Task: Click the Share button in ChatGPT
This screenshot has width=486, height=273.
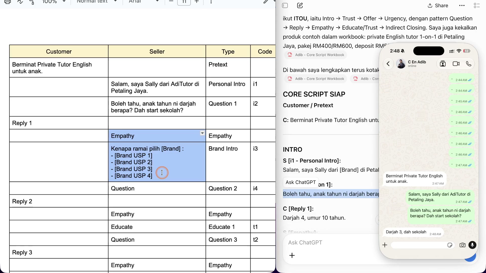Action: pos(438,6)
